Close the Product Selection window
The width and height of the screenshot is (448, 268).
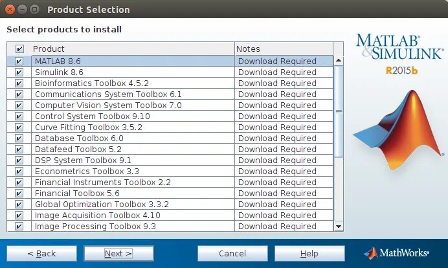[x=10, y=10]
